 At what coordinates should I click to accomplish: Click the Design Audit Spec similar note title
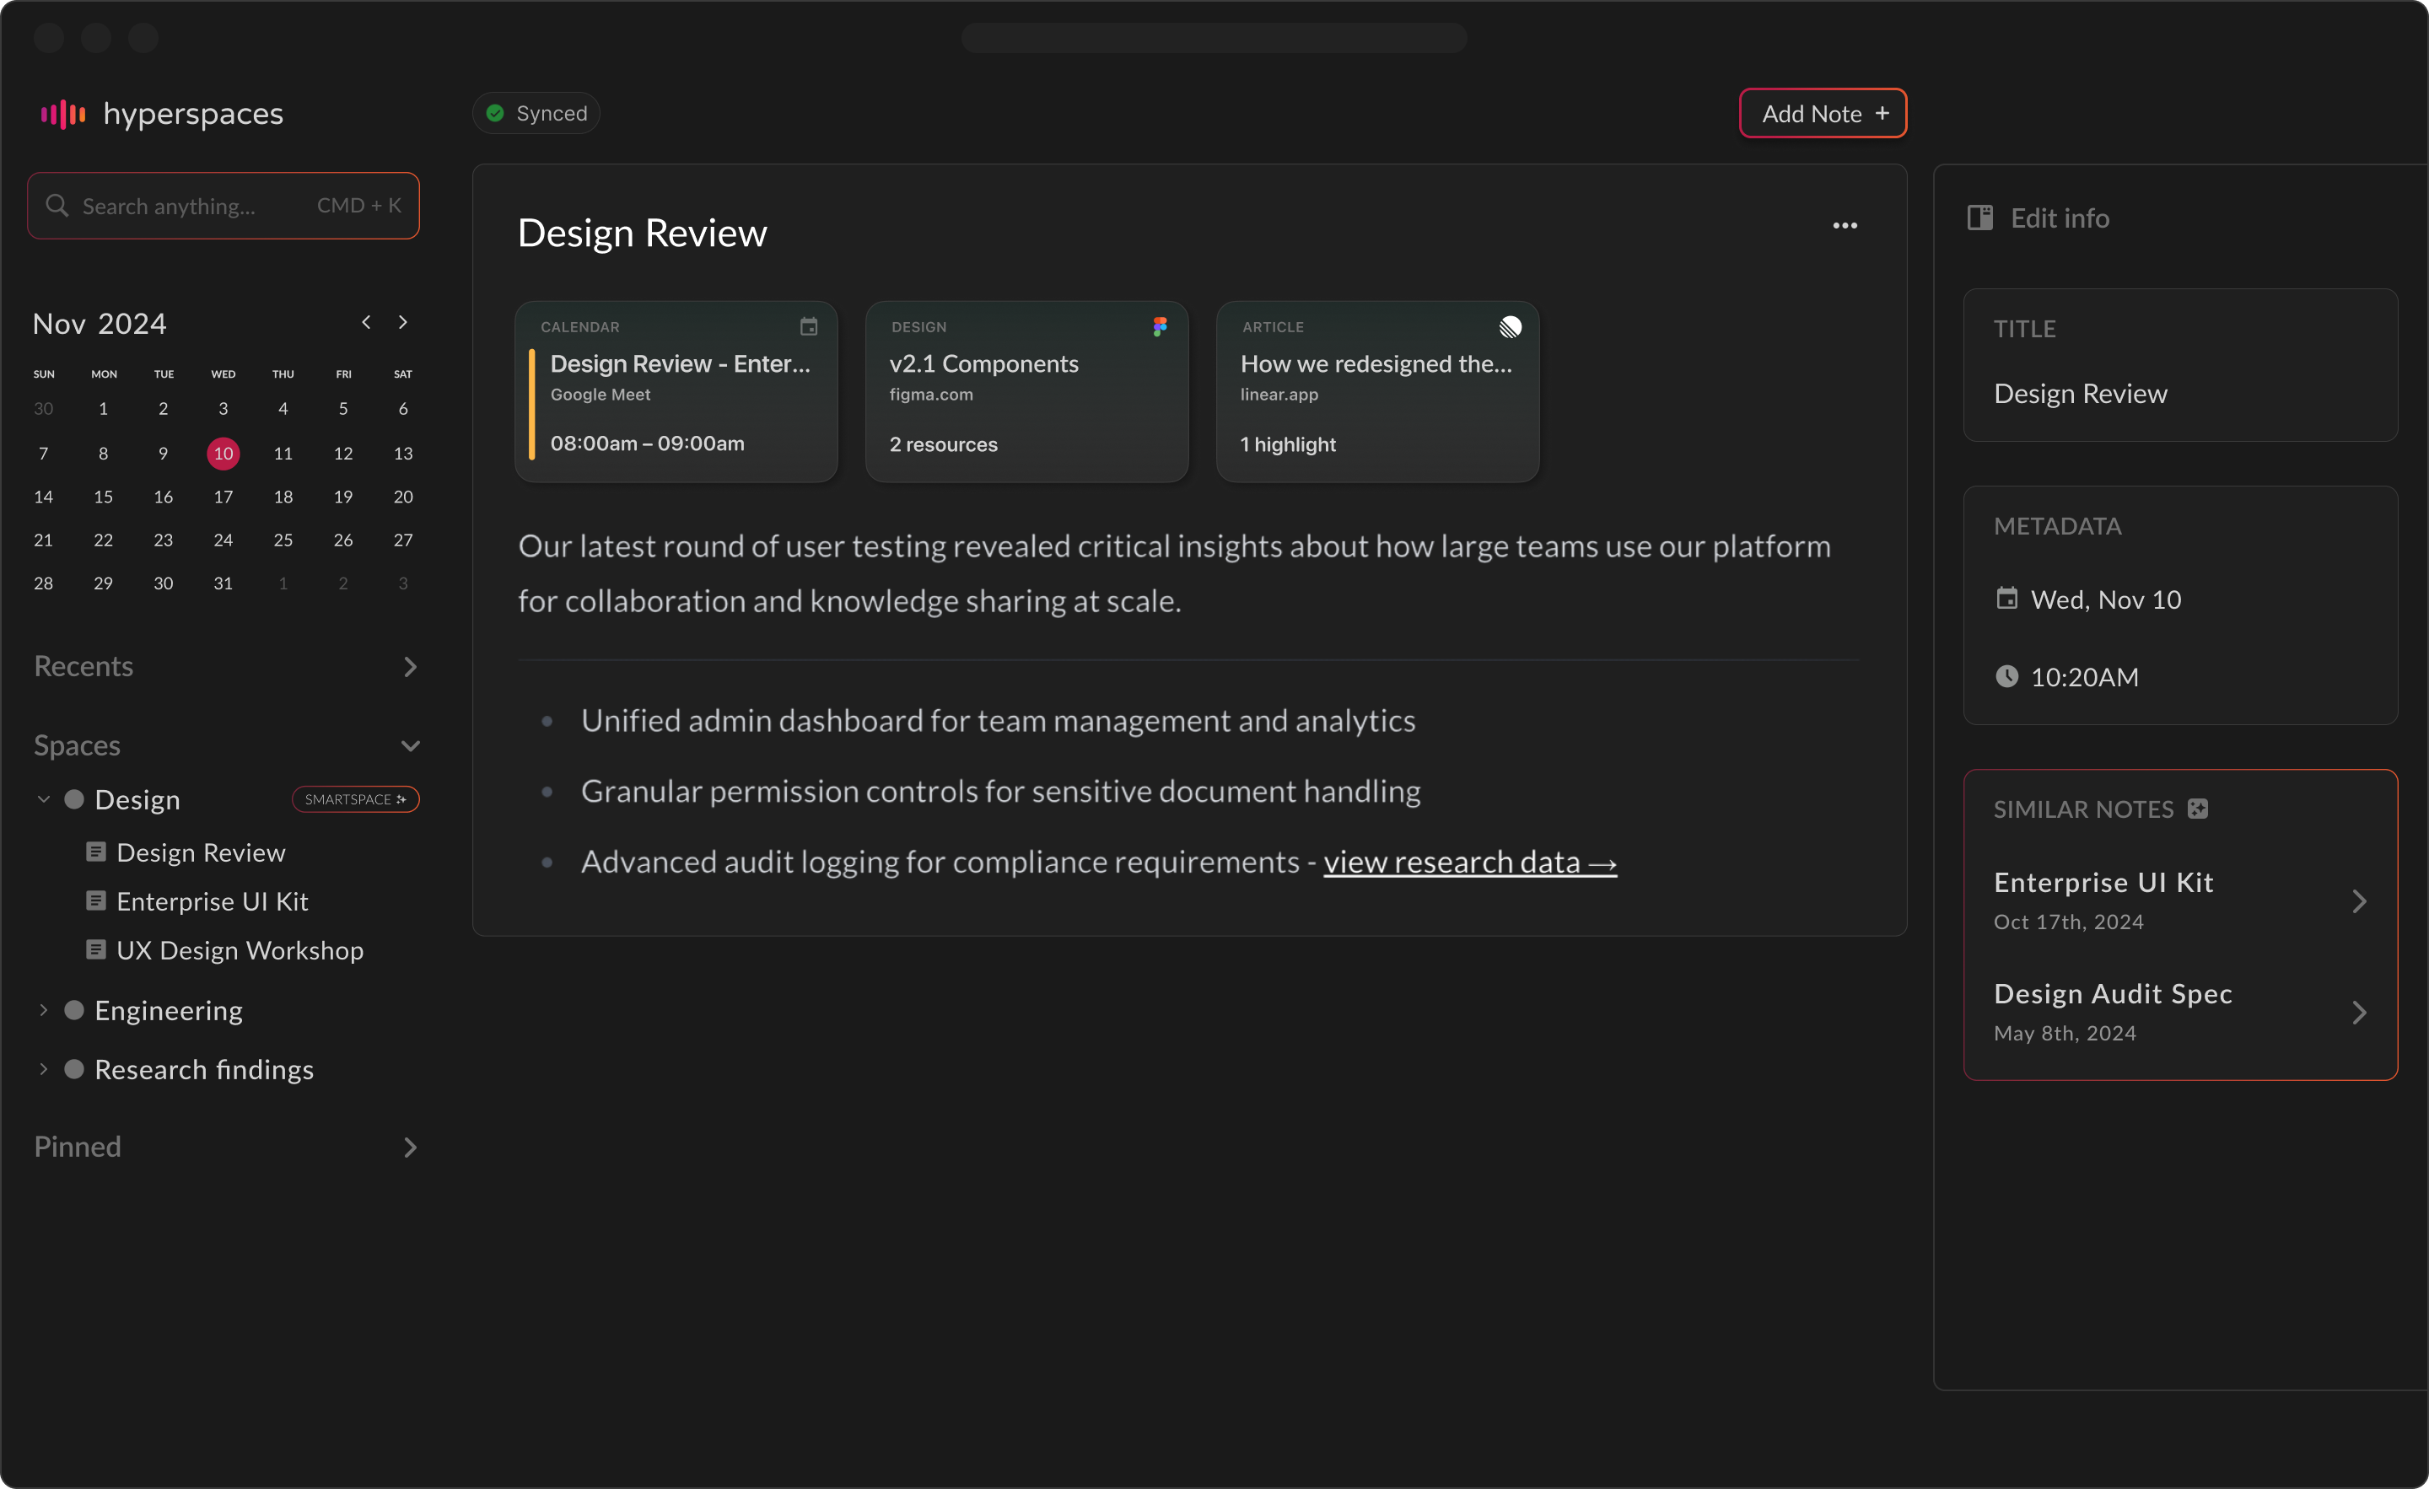2113,993
